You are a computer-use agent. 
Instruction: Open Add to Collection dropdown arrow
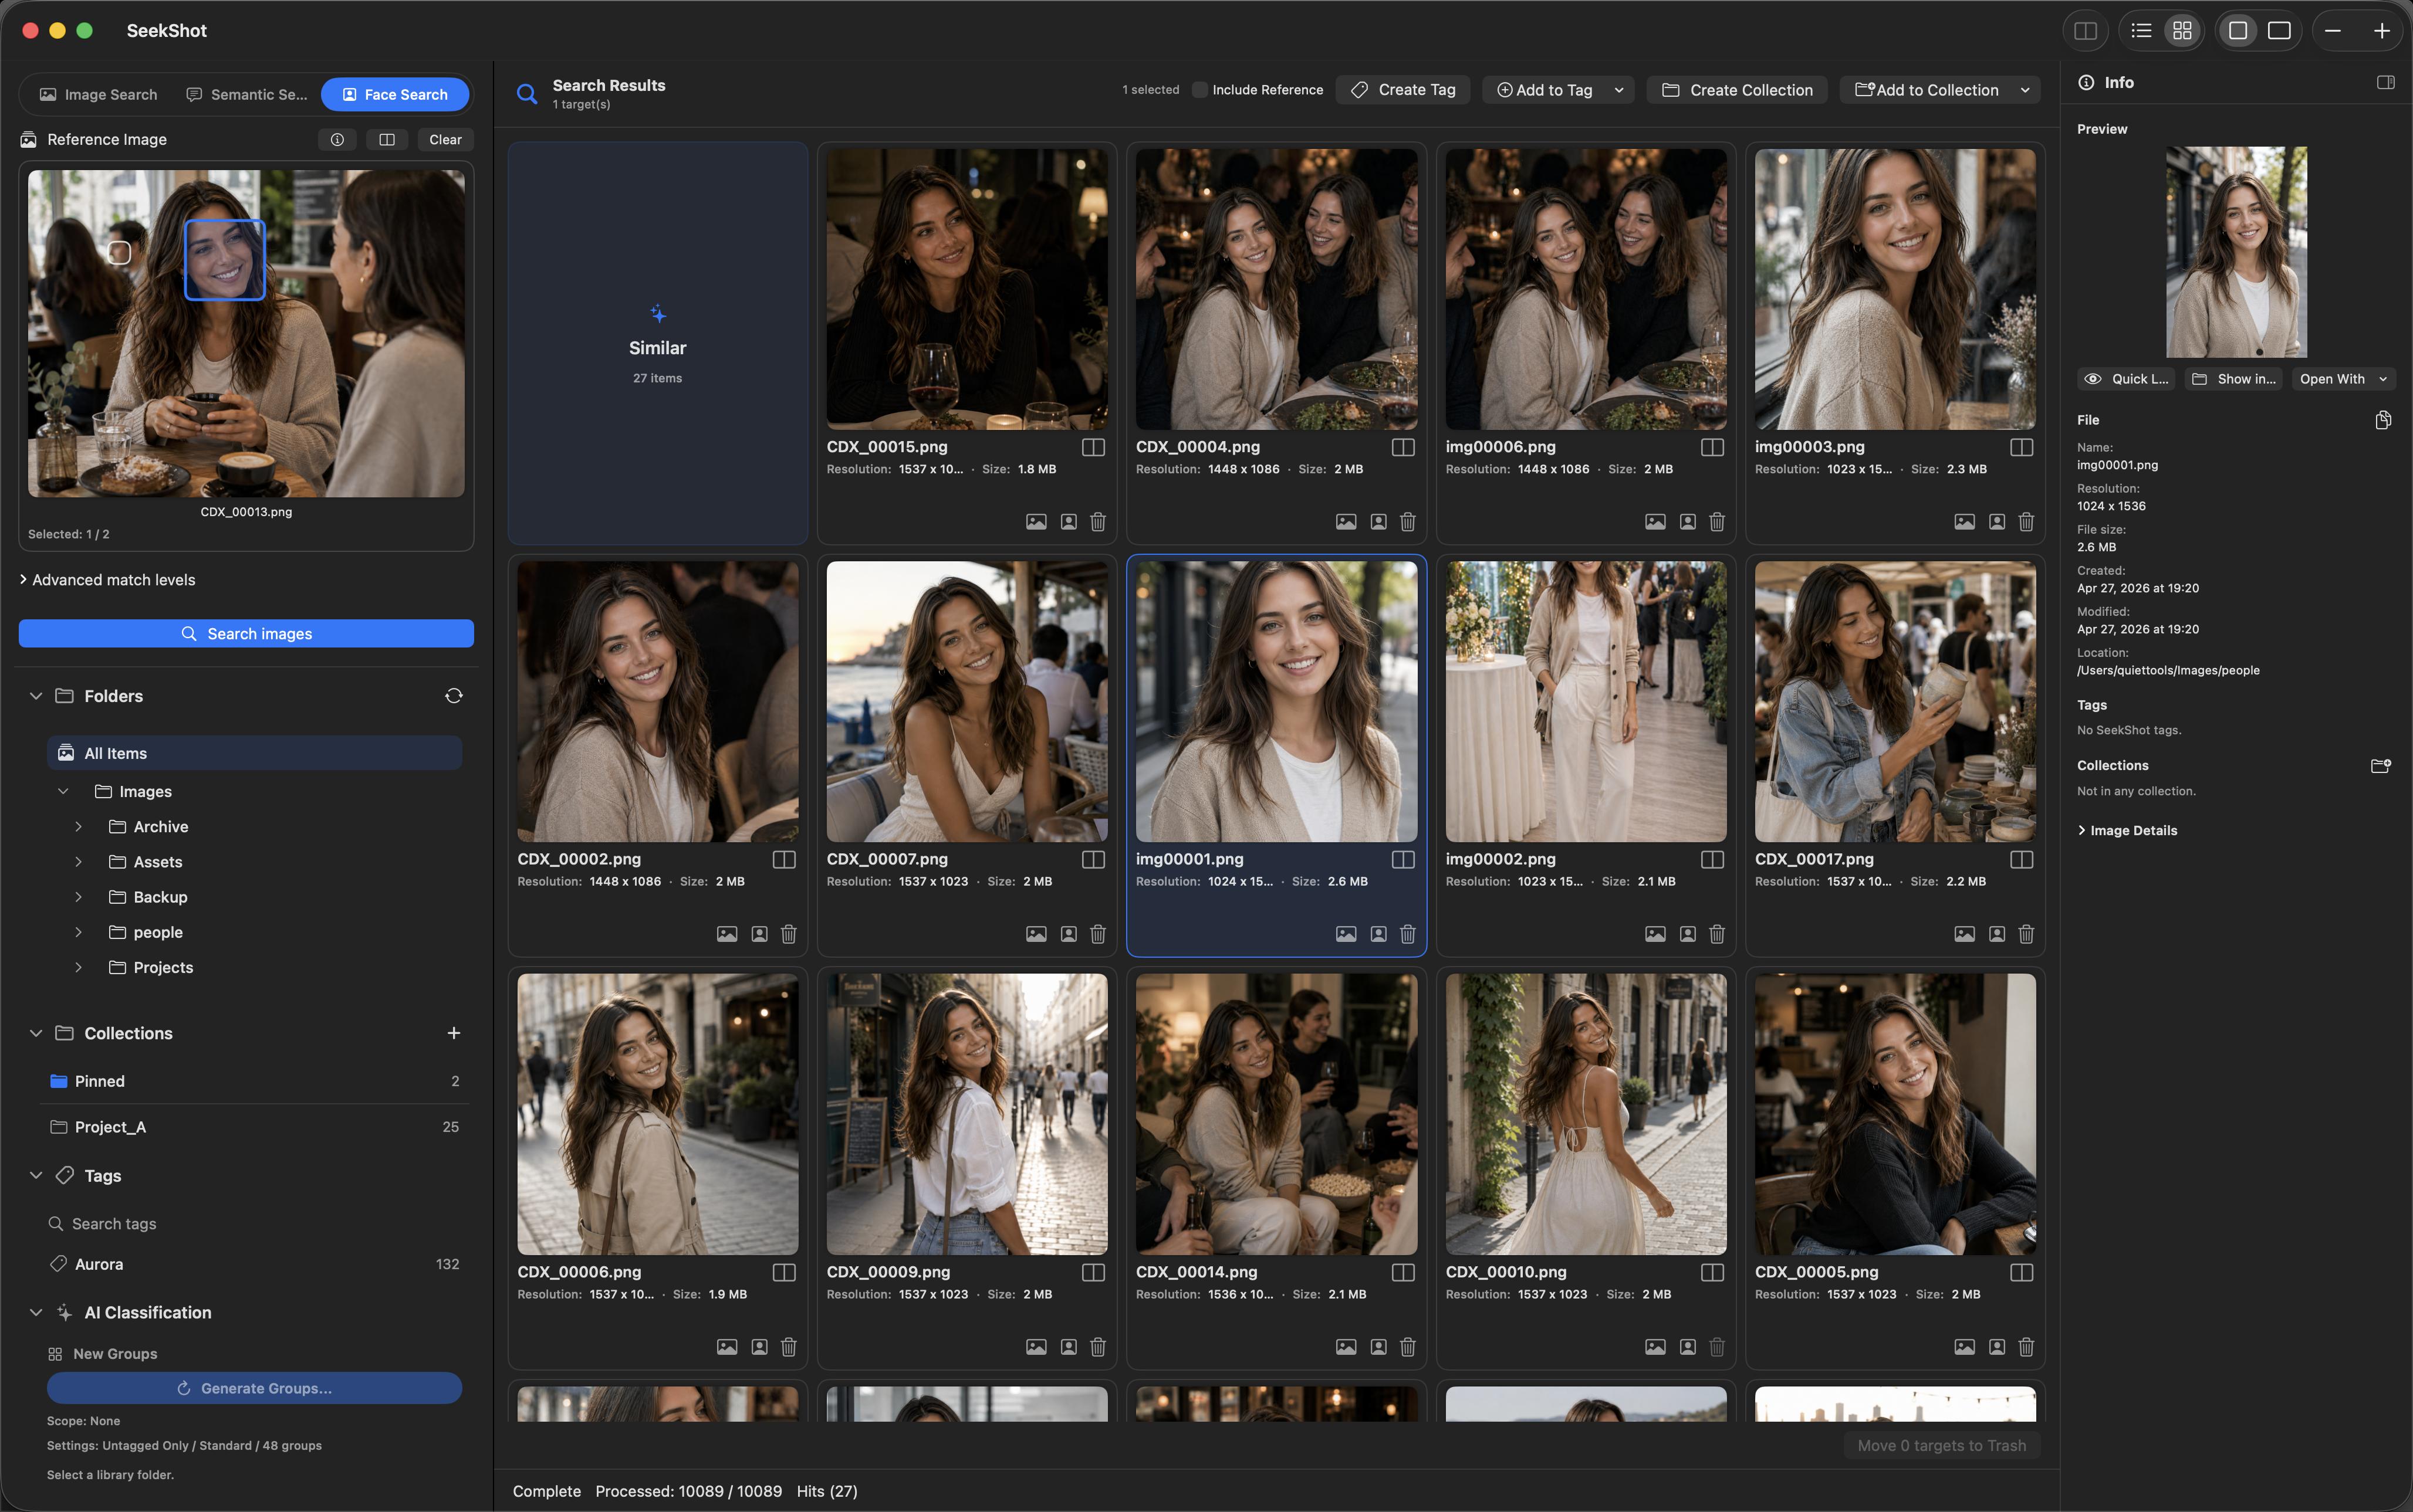pyautogui.click(x=2025, y=90)
